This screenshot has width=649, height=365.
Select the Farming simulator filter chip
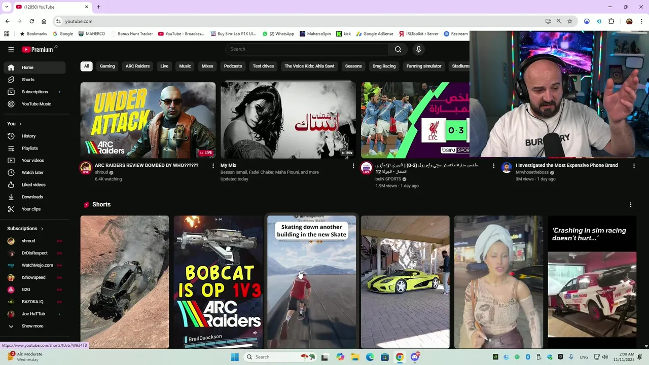tap(424, 66)
